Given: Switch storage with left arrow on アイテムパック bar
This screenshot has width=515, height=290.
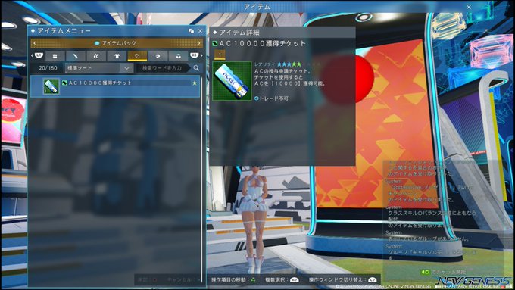Looking at the screenshot, I should [x=35, y=43].
